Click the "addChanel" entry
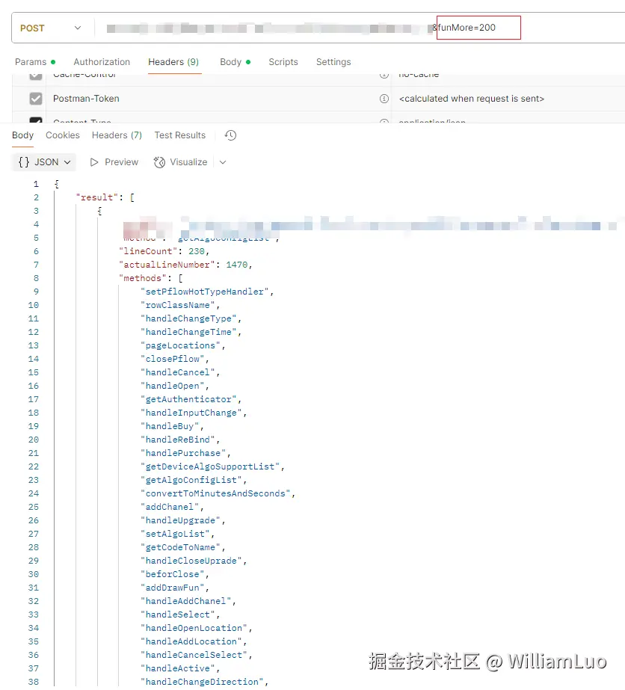Viewport: 625px width, 690px height. (170, 507)
